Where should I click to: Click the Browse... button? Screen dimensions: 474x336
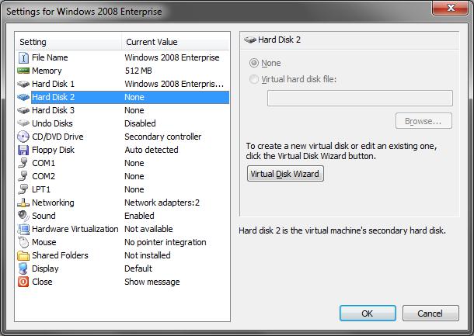[423, 121]
